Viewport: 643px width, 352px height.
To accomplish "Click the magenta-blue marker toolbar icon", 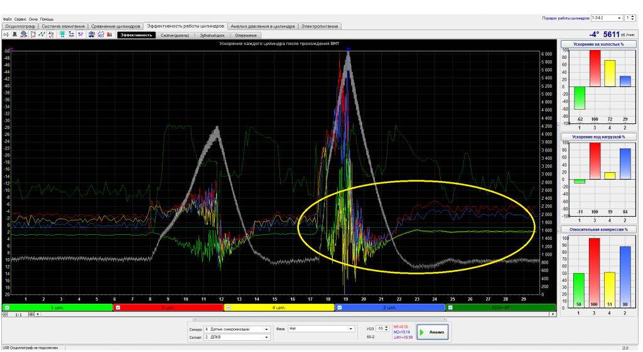I will pyautogui.click(x=80, y=34).
